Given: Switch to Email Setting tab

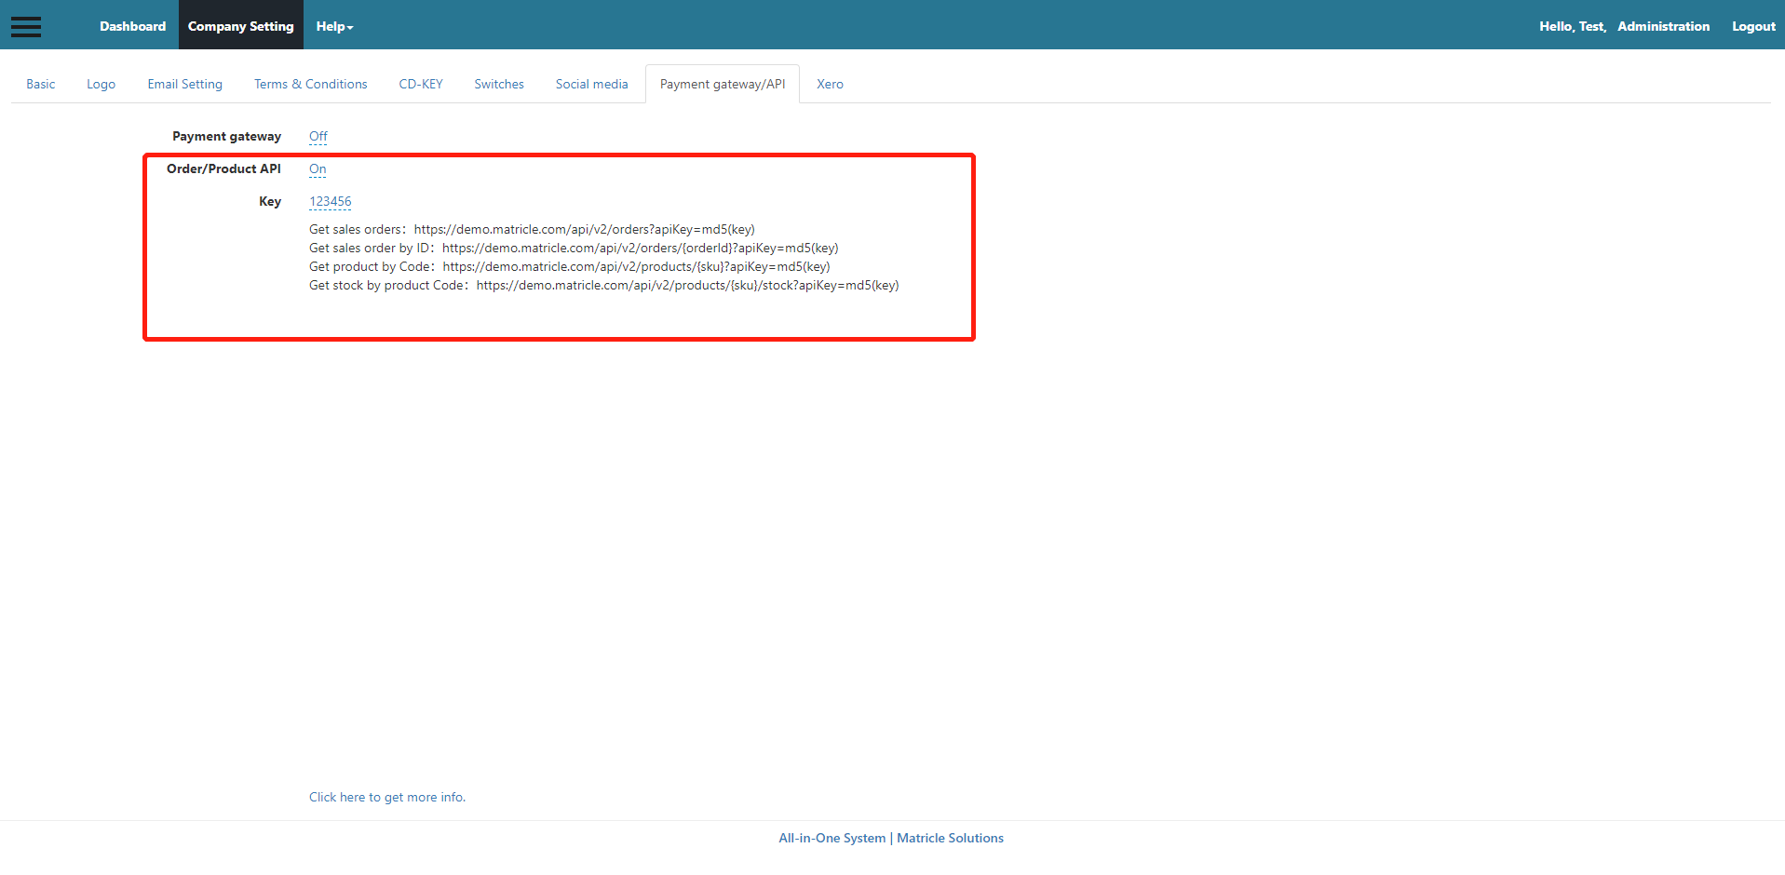Looking at the screenshot, I should tap(184, 84).
